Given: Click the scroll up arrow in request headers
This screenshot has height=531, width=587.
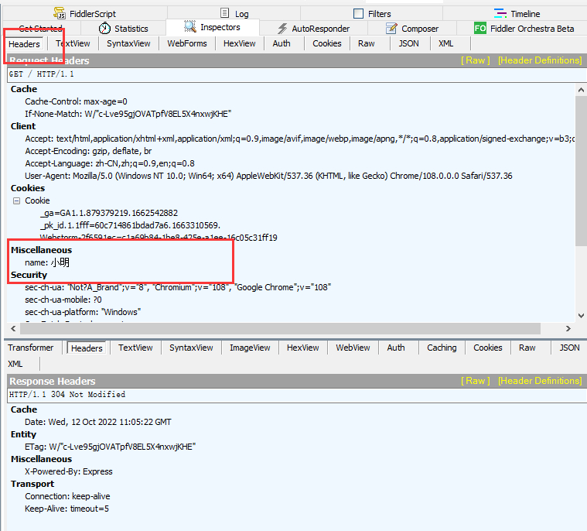Looking at the screenshot, I should [x=581, y=90].
